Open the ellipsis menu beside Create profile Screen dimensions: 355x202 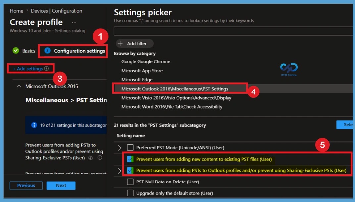coord(74,22)
